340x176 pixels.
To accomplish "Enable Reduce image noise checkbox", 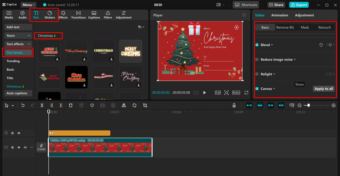I will [x=257, y=59].
